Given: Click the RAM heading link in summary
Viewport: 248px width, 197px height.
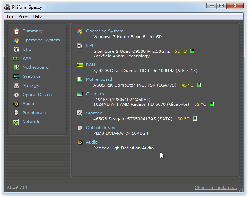Looking at the screenshot, I should pos(90,65).
